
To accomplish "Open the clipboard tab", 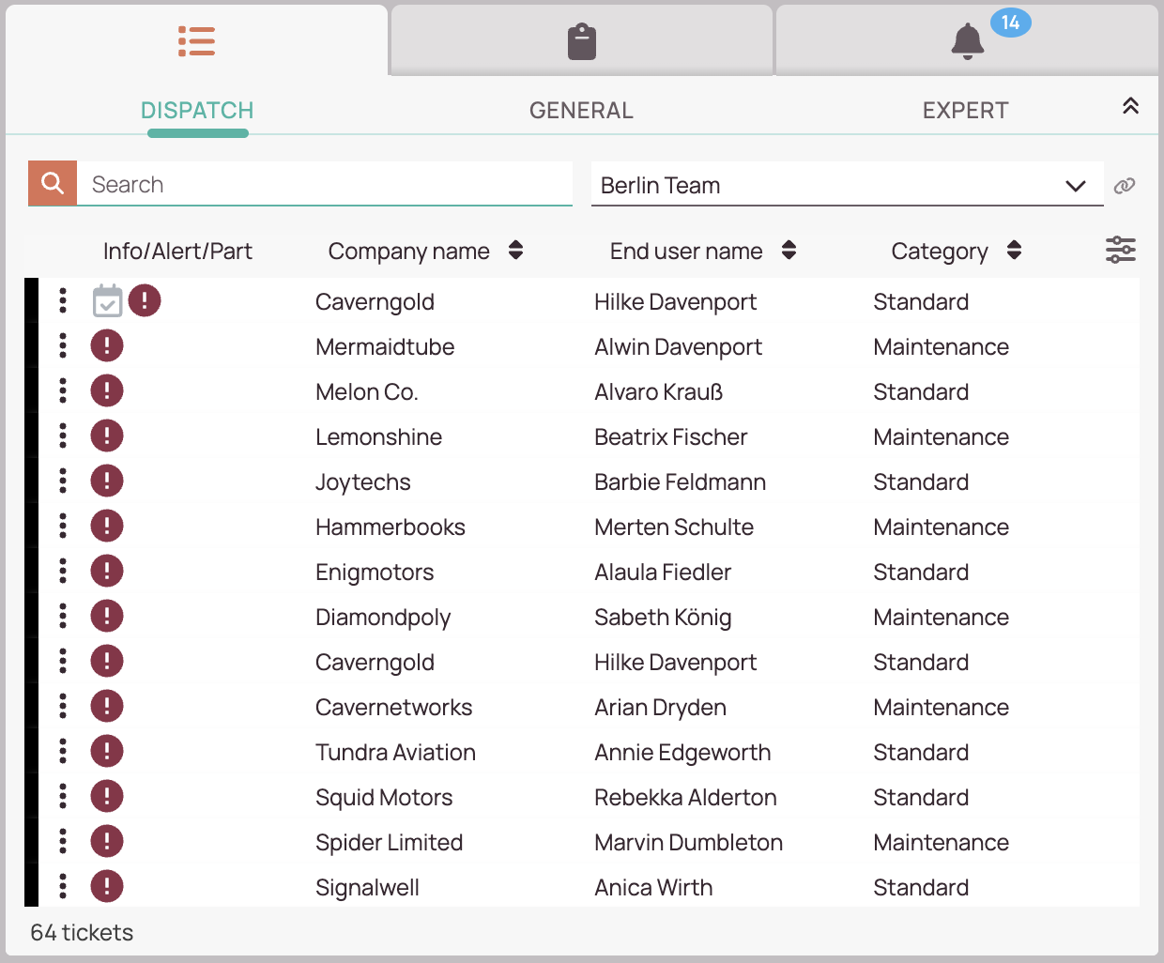I will (582, 42).
